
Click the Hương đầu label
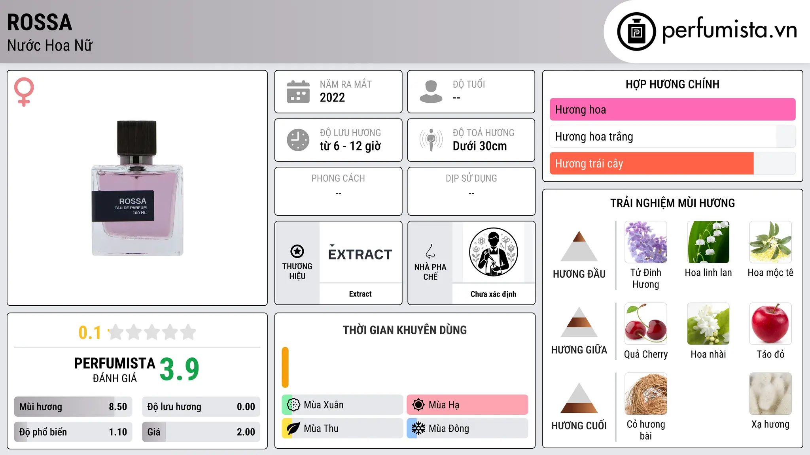point(579,274)
